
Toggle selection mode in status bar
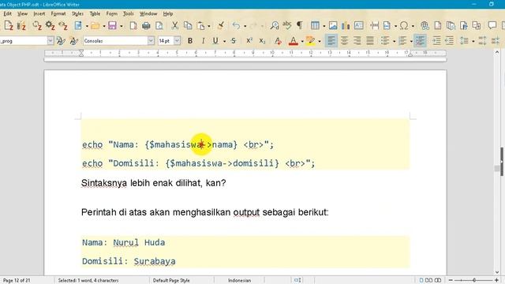coord(297,280)
